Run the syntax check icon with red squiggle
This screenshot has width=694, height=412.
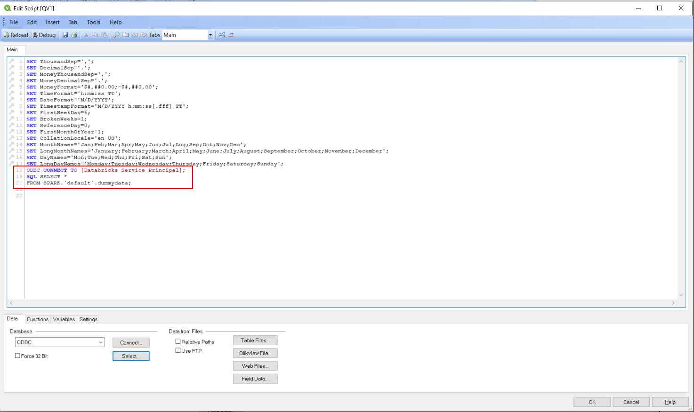[x=231, y=35]
